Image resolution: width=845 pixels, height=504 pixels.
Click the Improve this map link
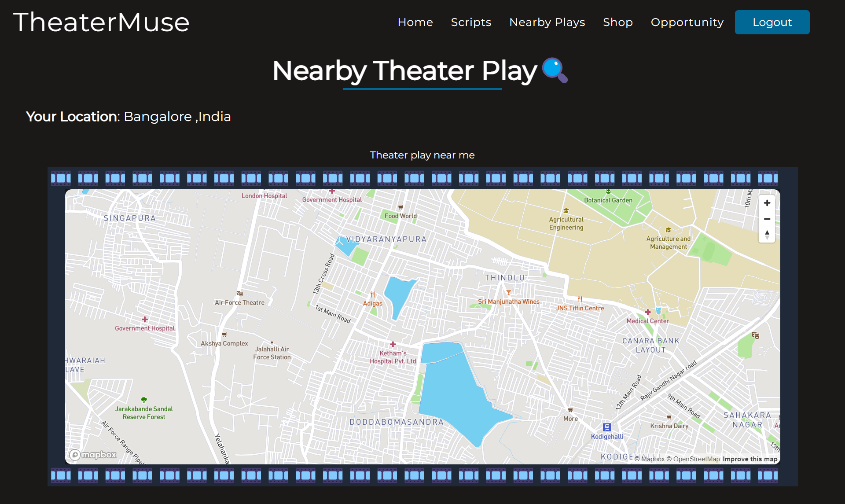tap(749, 459)
